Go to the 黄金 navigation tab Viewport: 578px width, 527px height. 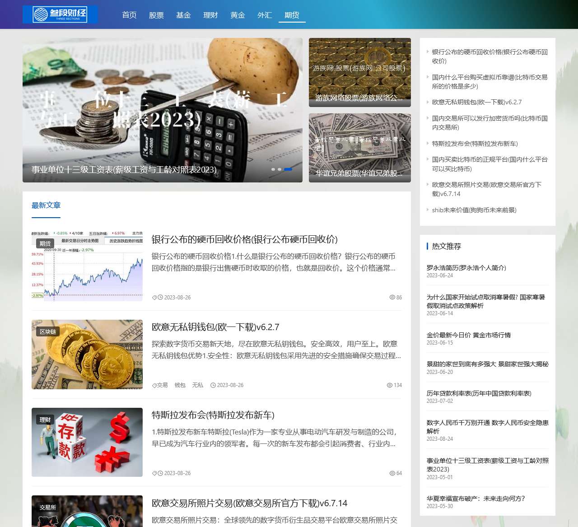pos(238,15)
